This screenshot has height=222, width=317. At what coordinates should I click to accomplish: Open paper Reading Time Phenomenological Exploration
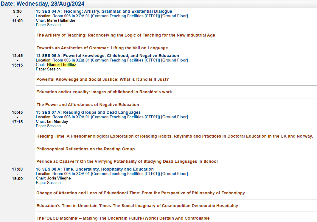[x=175, y=136]
